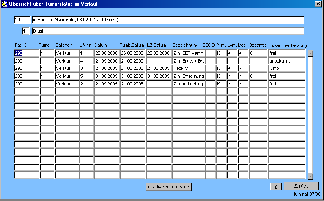The image size is (324, 201).
Task: Click Zusammenfassung cell showing unbekannt
Action: (286, 61)
